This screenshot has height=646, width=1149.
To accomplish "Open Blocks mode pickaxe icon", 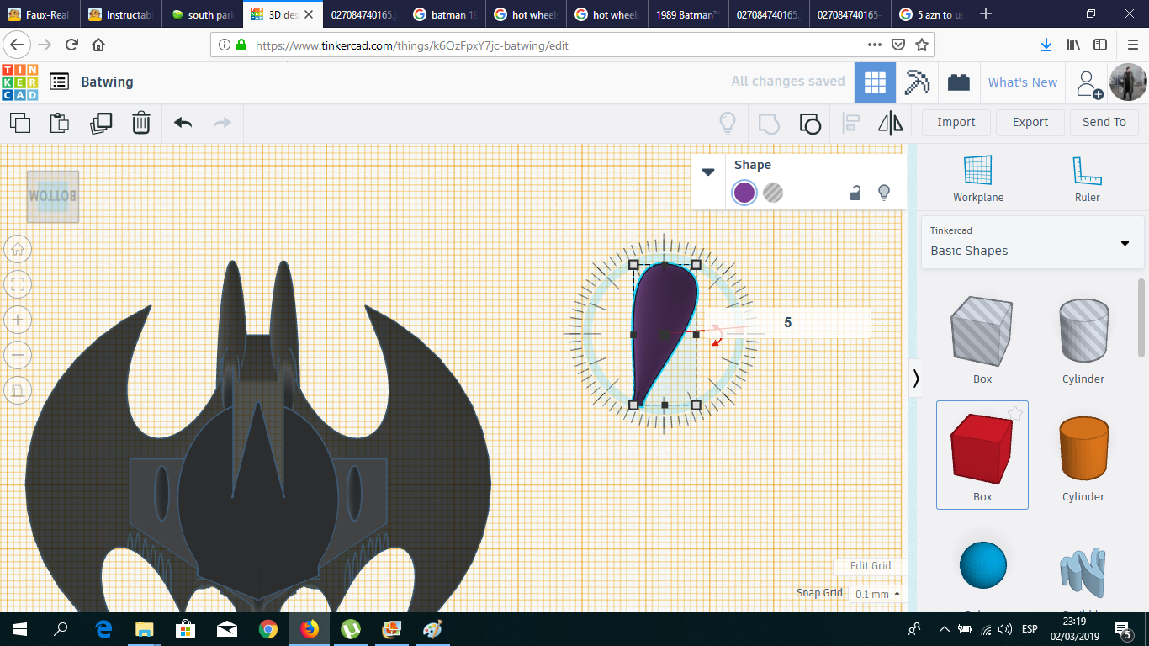I will coord(917,82).
